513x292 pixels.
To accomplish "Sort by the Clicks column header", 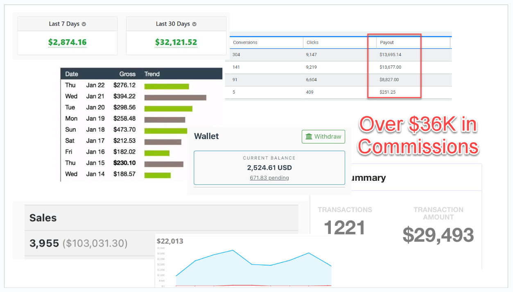I will 312,43.
